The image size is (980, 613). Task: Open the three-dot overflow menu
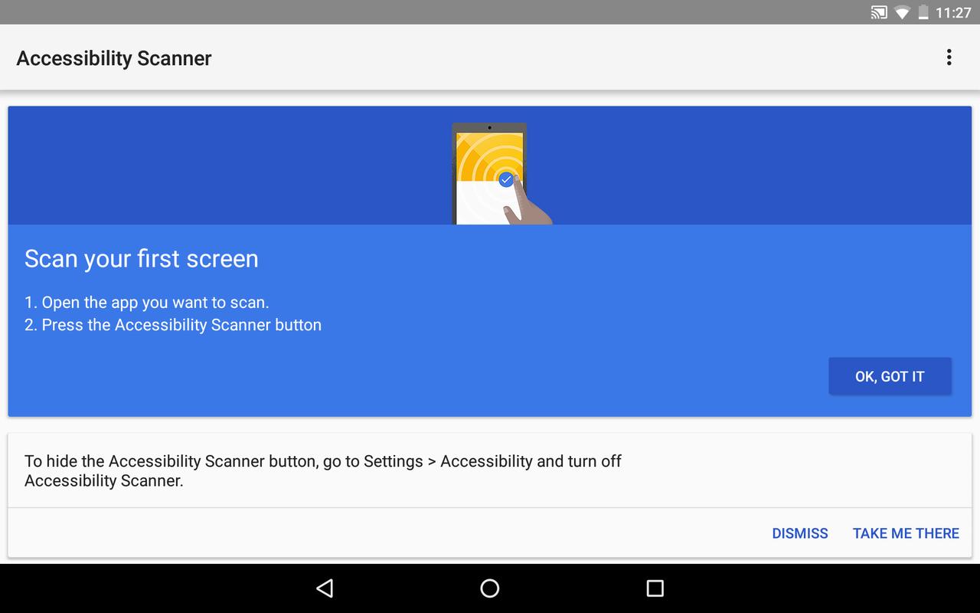[x=949, y=57]
